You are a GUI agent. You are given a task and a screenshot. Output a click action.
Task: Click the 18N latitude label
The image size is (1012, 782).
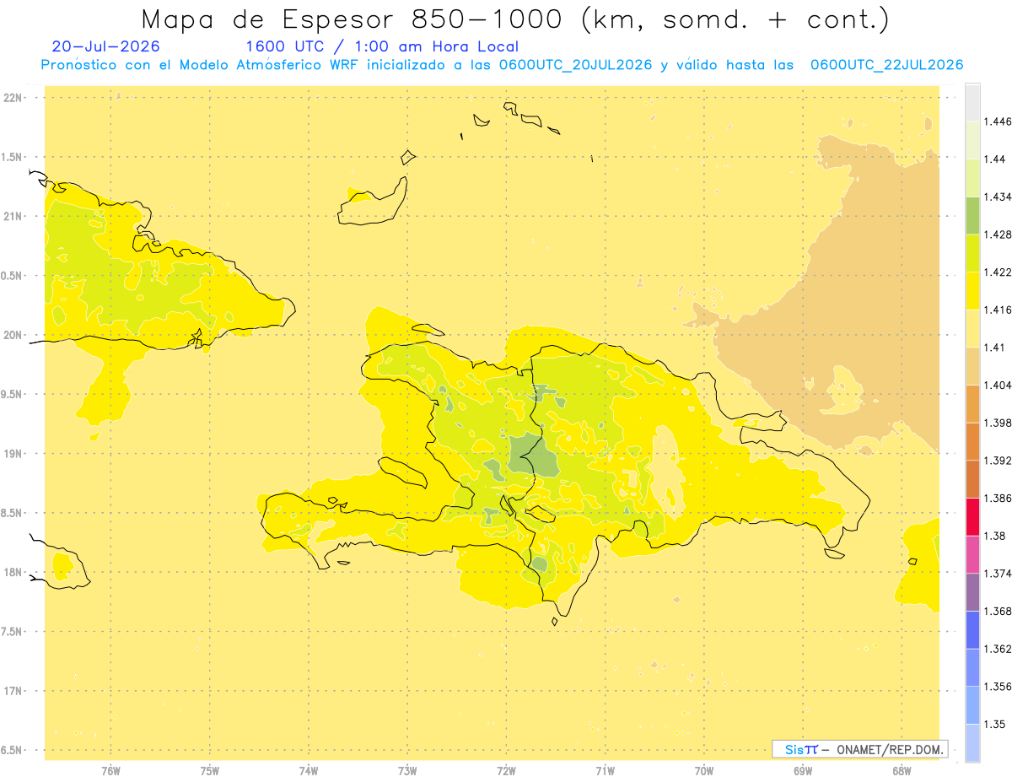pyautogui.click(x=14, y=572)
